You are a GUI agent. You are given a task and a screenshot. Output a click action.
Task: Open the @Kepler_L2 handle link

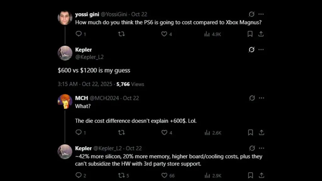(89, 57)
